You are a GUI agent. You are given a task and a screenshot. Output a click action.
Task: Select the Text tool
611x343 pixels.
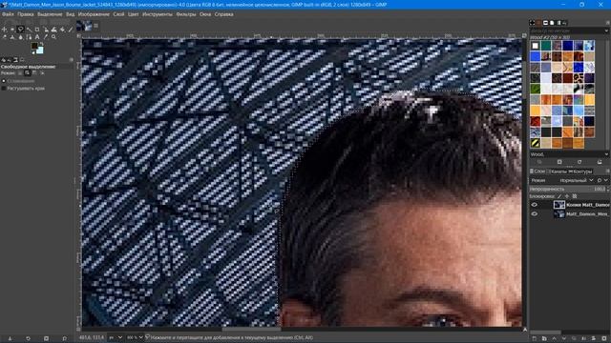[37, 37]
